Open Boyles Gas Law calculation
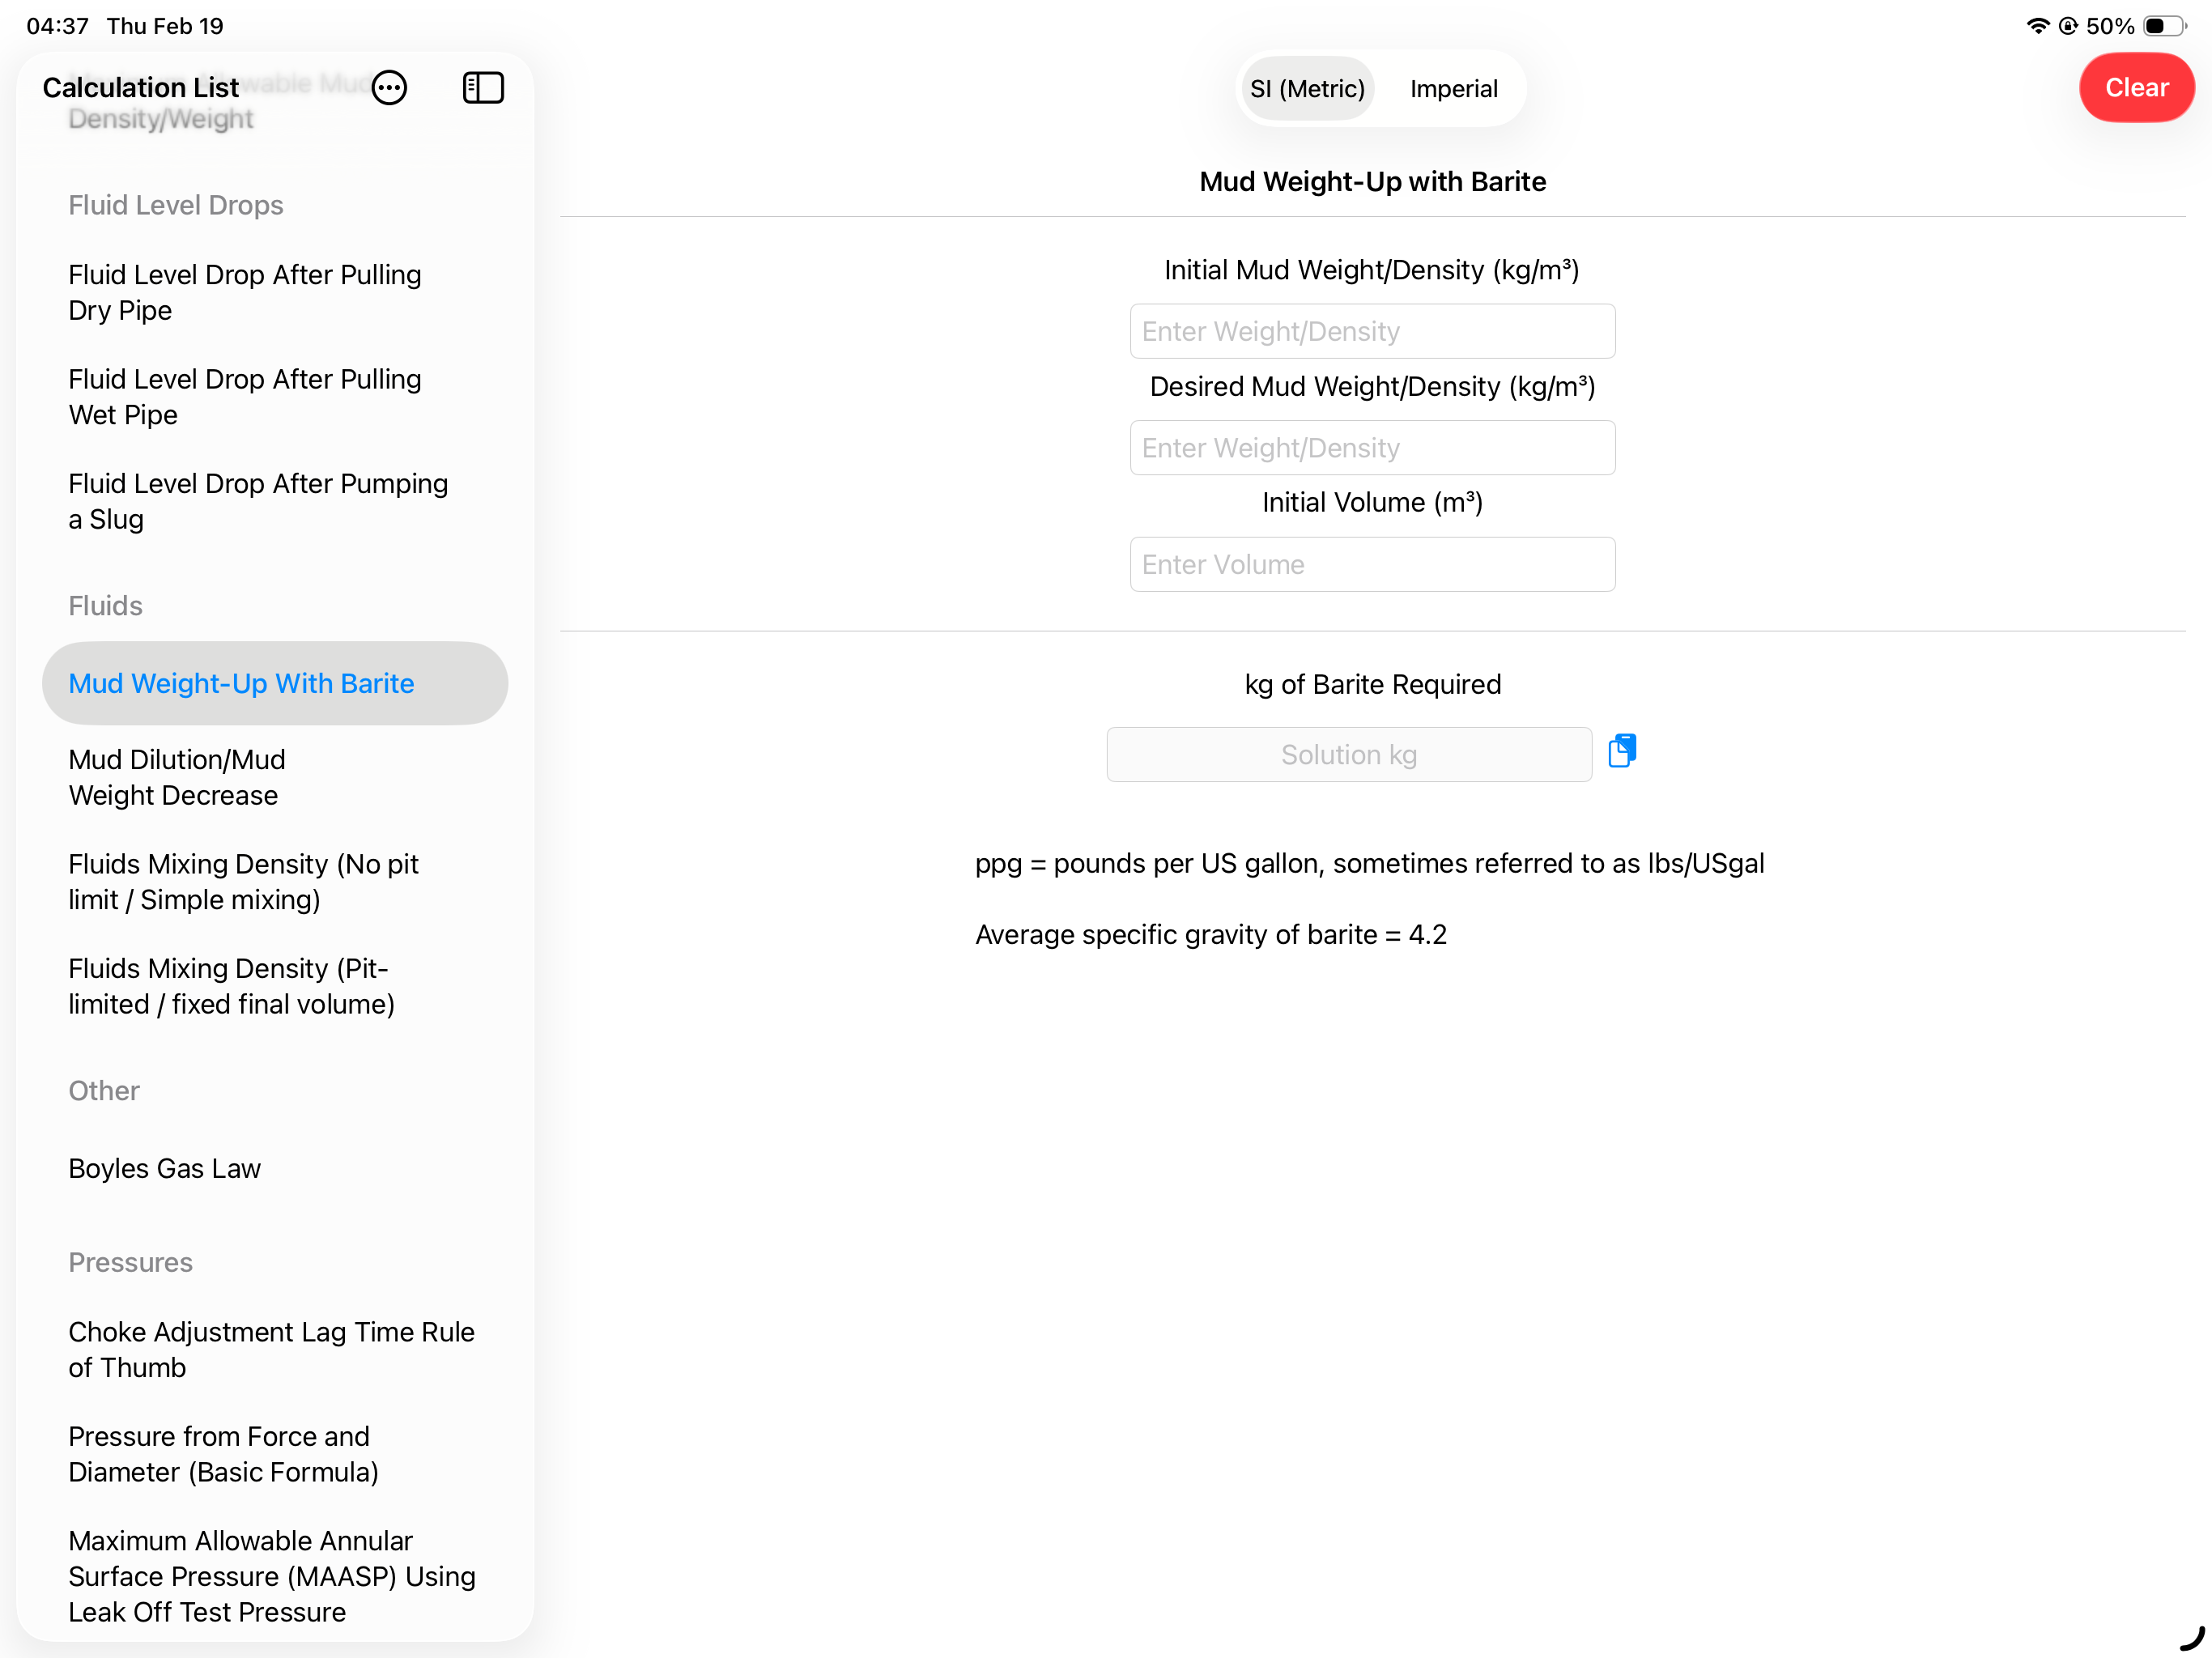Image resolution: width=2212 pixels, height=1658 pixels. pos(275,1169)
